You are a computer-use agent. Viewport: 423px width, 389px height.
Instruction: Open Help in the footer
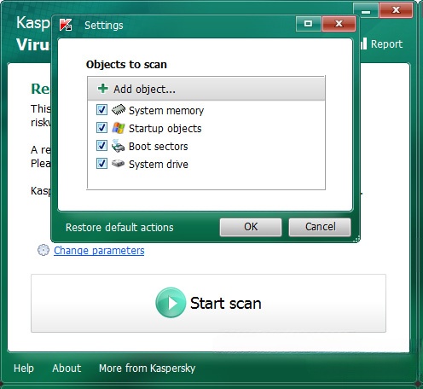point(24,369)
